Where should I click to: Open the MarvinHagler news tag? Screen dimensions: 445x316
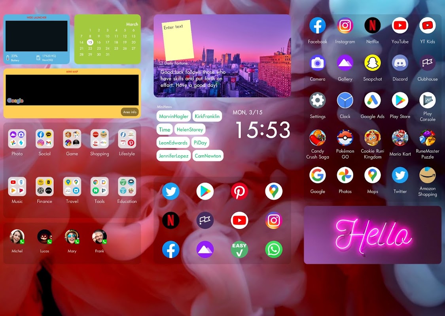point(173,116)
